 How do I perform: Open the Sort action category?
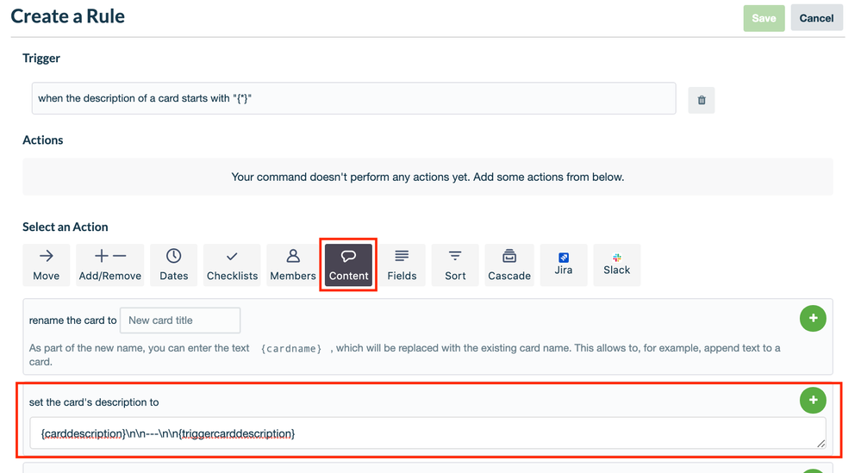[455, 265]
